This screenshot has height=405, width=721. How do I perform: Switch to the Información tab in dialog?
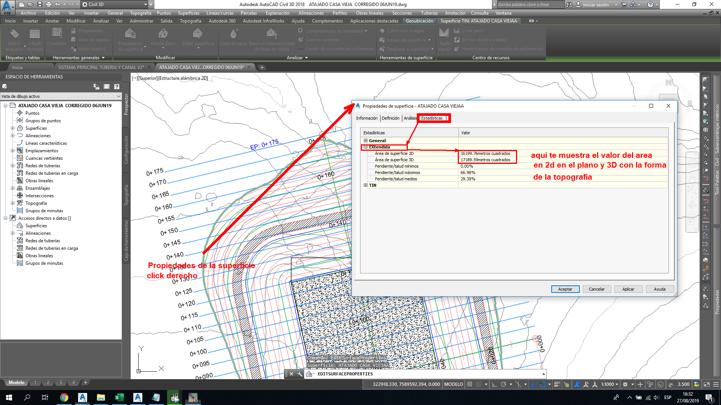coord(367,118)
